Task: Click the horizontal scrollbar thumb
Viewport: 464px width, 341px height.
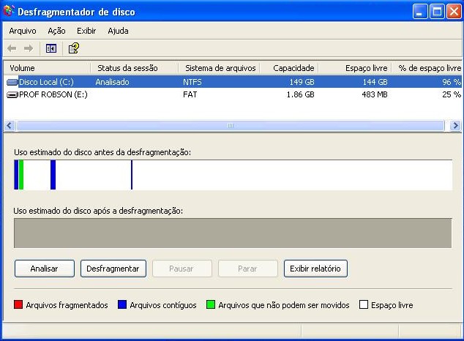Action: [x=231, y=125]
